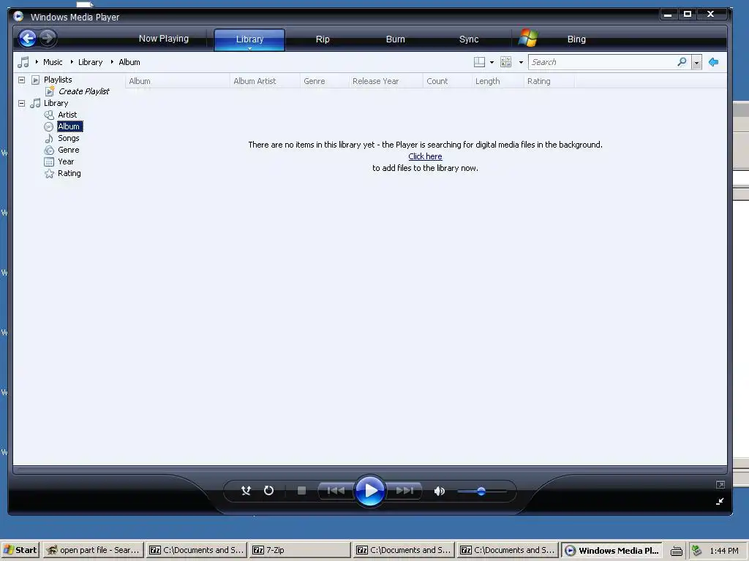Click the Windows logo online stores icon
749x561 pixels.
pyautogui.click(x=528, y=38)
